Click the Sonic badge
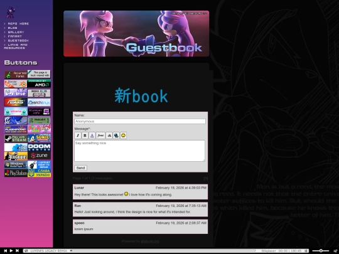 pyautogui.click(x=39, y=138)
